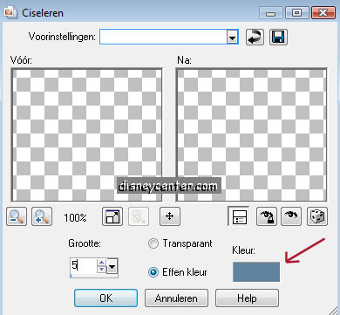Click the reset to default arrow icon

click(x=255, y=37)
